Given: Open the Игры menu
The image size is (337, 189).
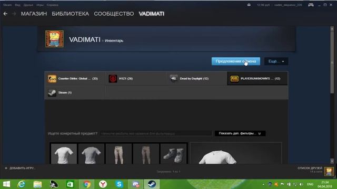Looking at the screenshot, I should (x=40, y=5).
